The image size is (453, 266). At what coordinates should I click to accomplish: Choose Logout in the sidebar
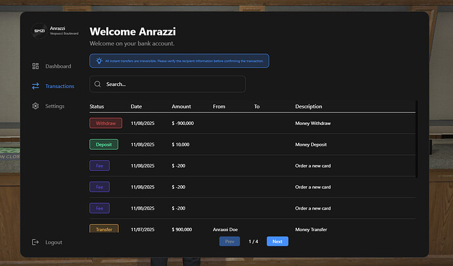click(47, 242)
